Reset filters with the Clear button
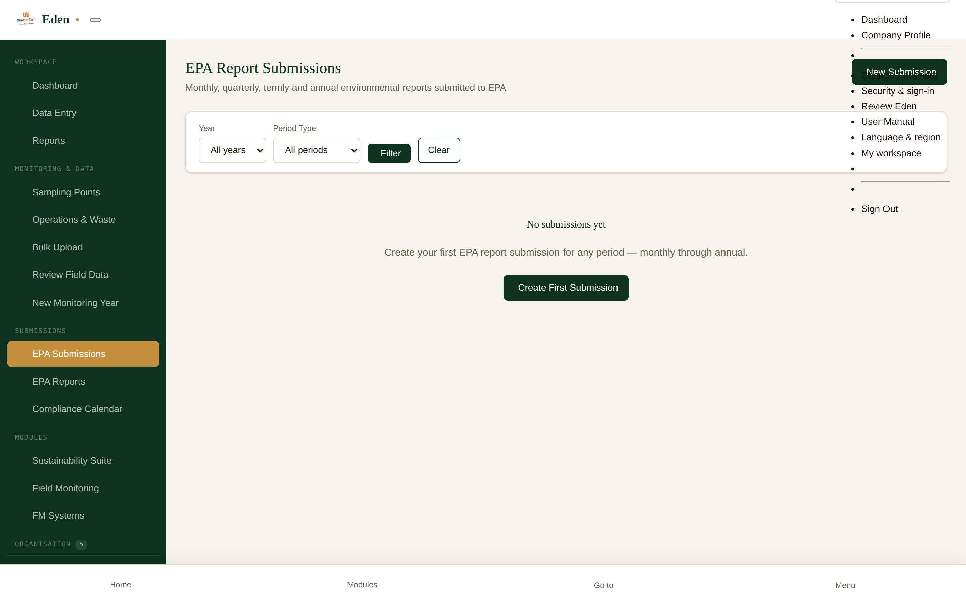This screenshot has height=604, width=966. pyautogui.click(x=439, y=150)
